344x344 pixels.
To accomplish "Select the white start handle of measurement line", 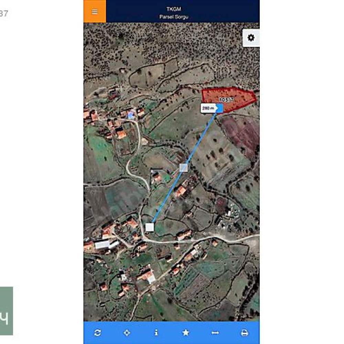I will tap(150, 227).
